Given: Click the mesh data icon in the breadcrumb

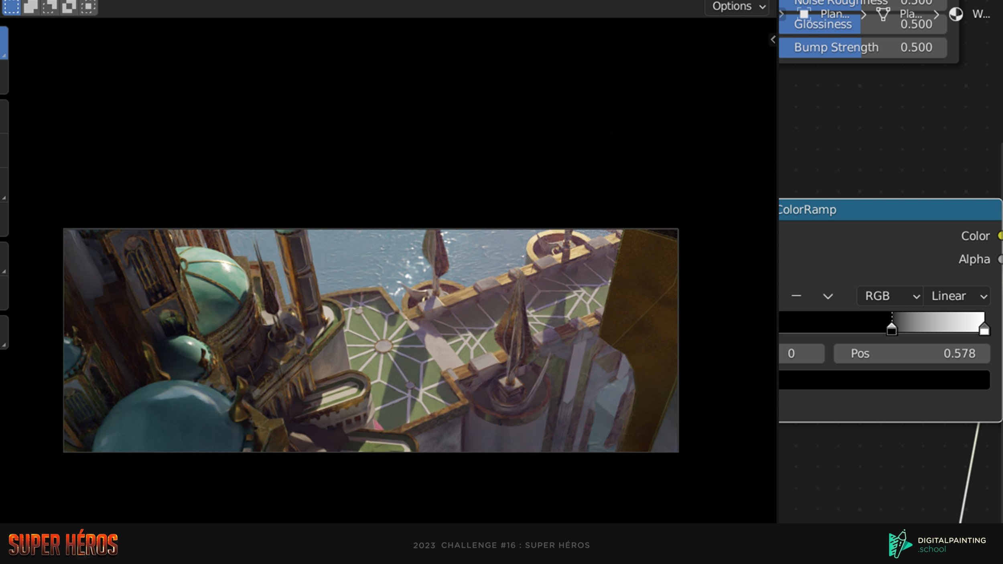Looking at the screenshot, I should (883, 14).
